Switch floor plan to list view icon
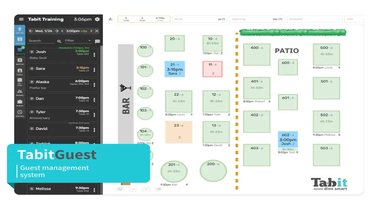 [159, 189]
